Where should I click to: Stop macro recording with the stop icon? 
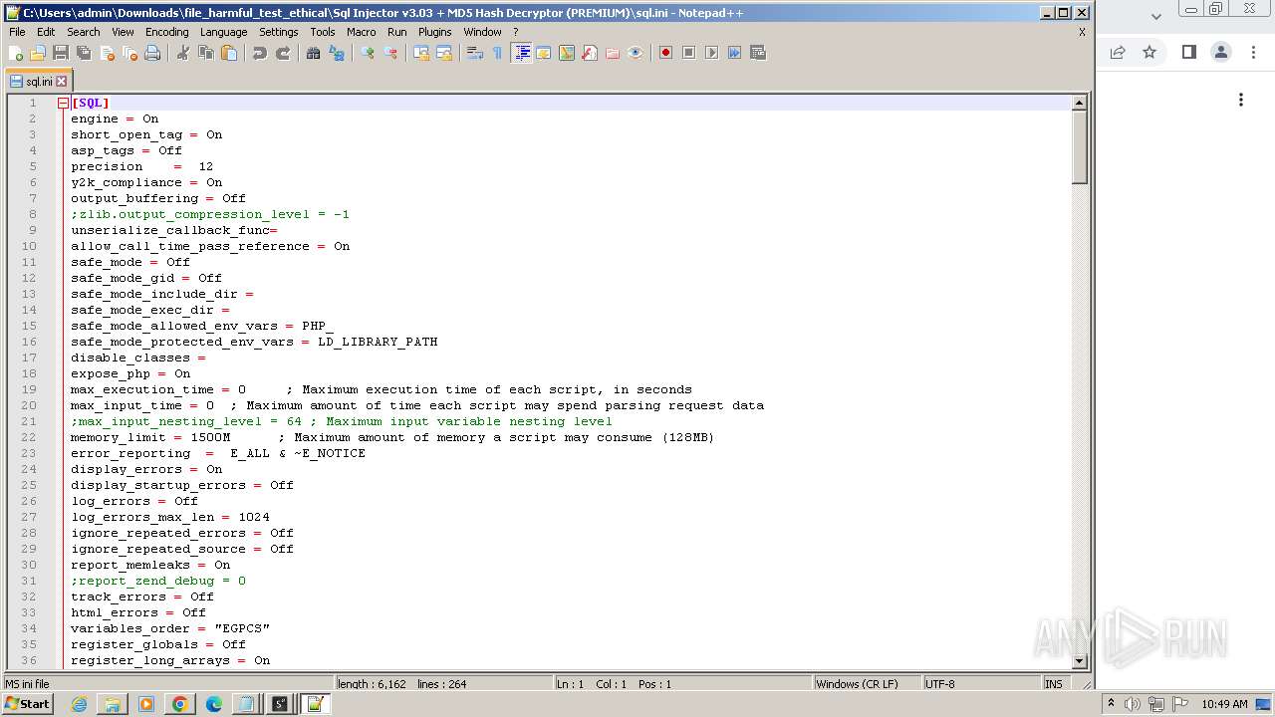point(689,53)
